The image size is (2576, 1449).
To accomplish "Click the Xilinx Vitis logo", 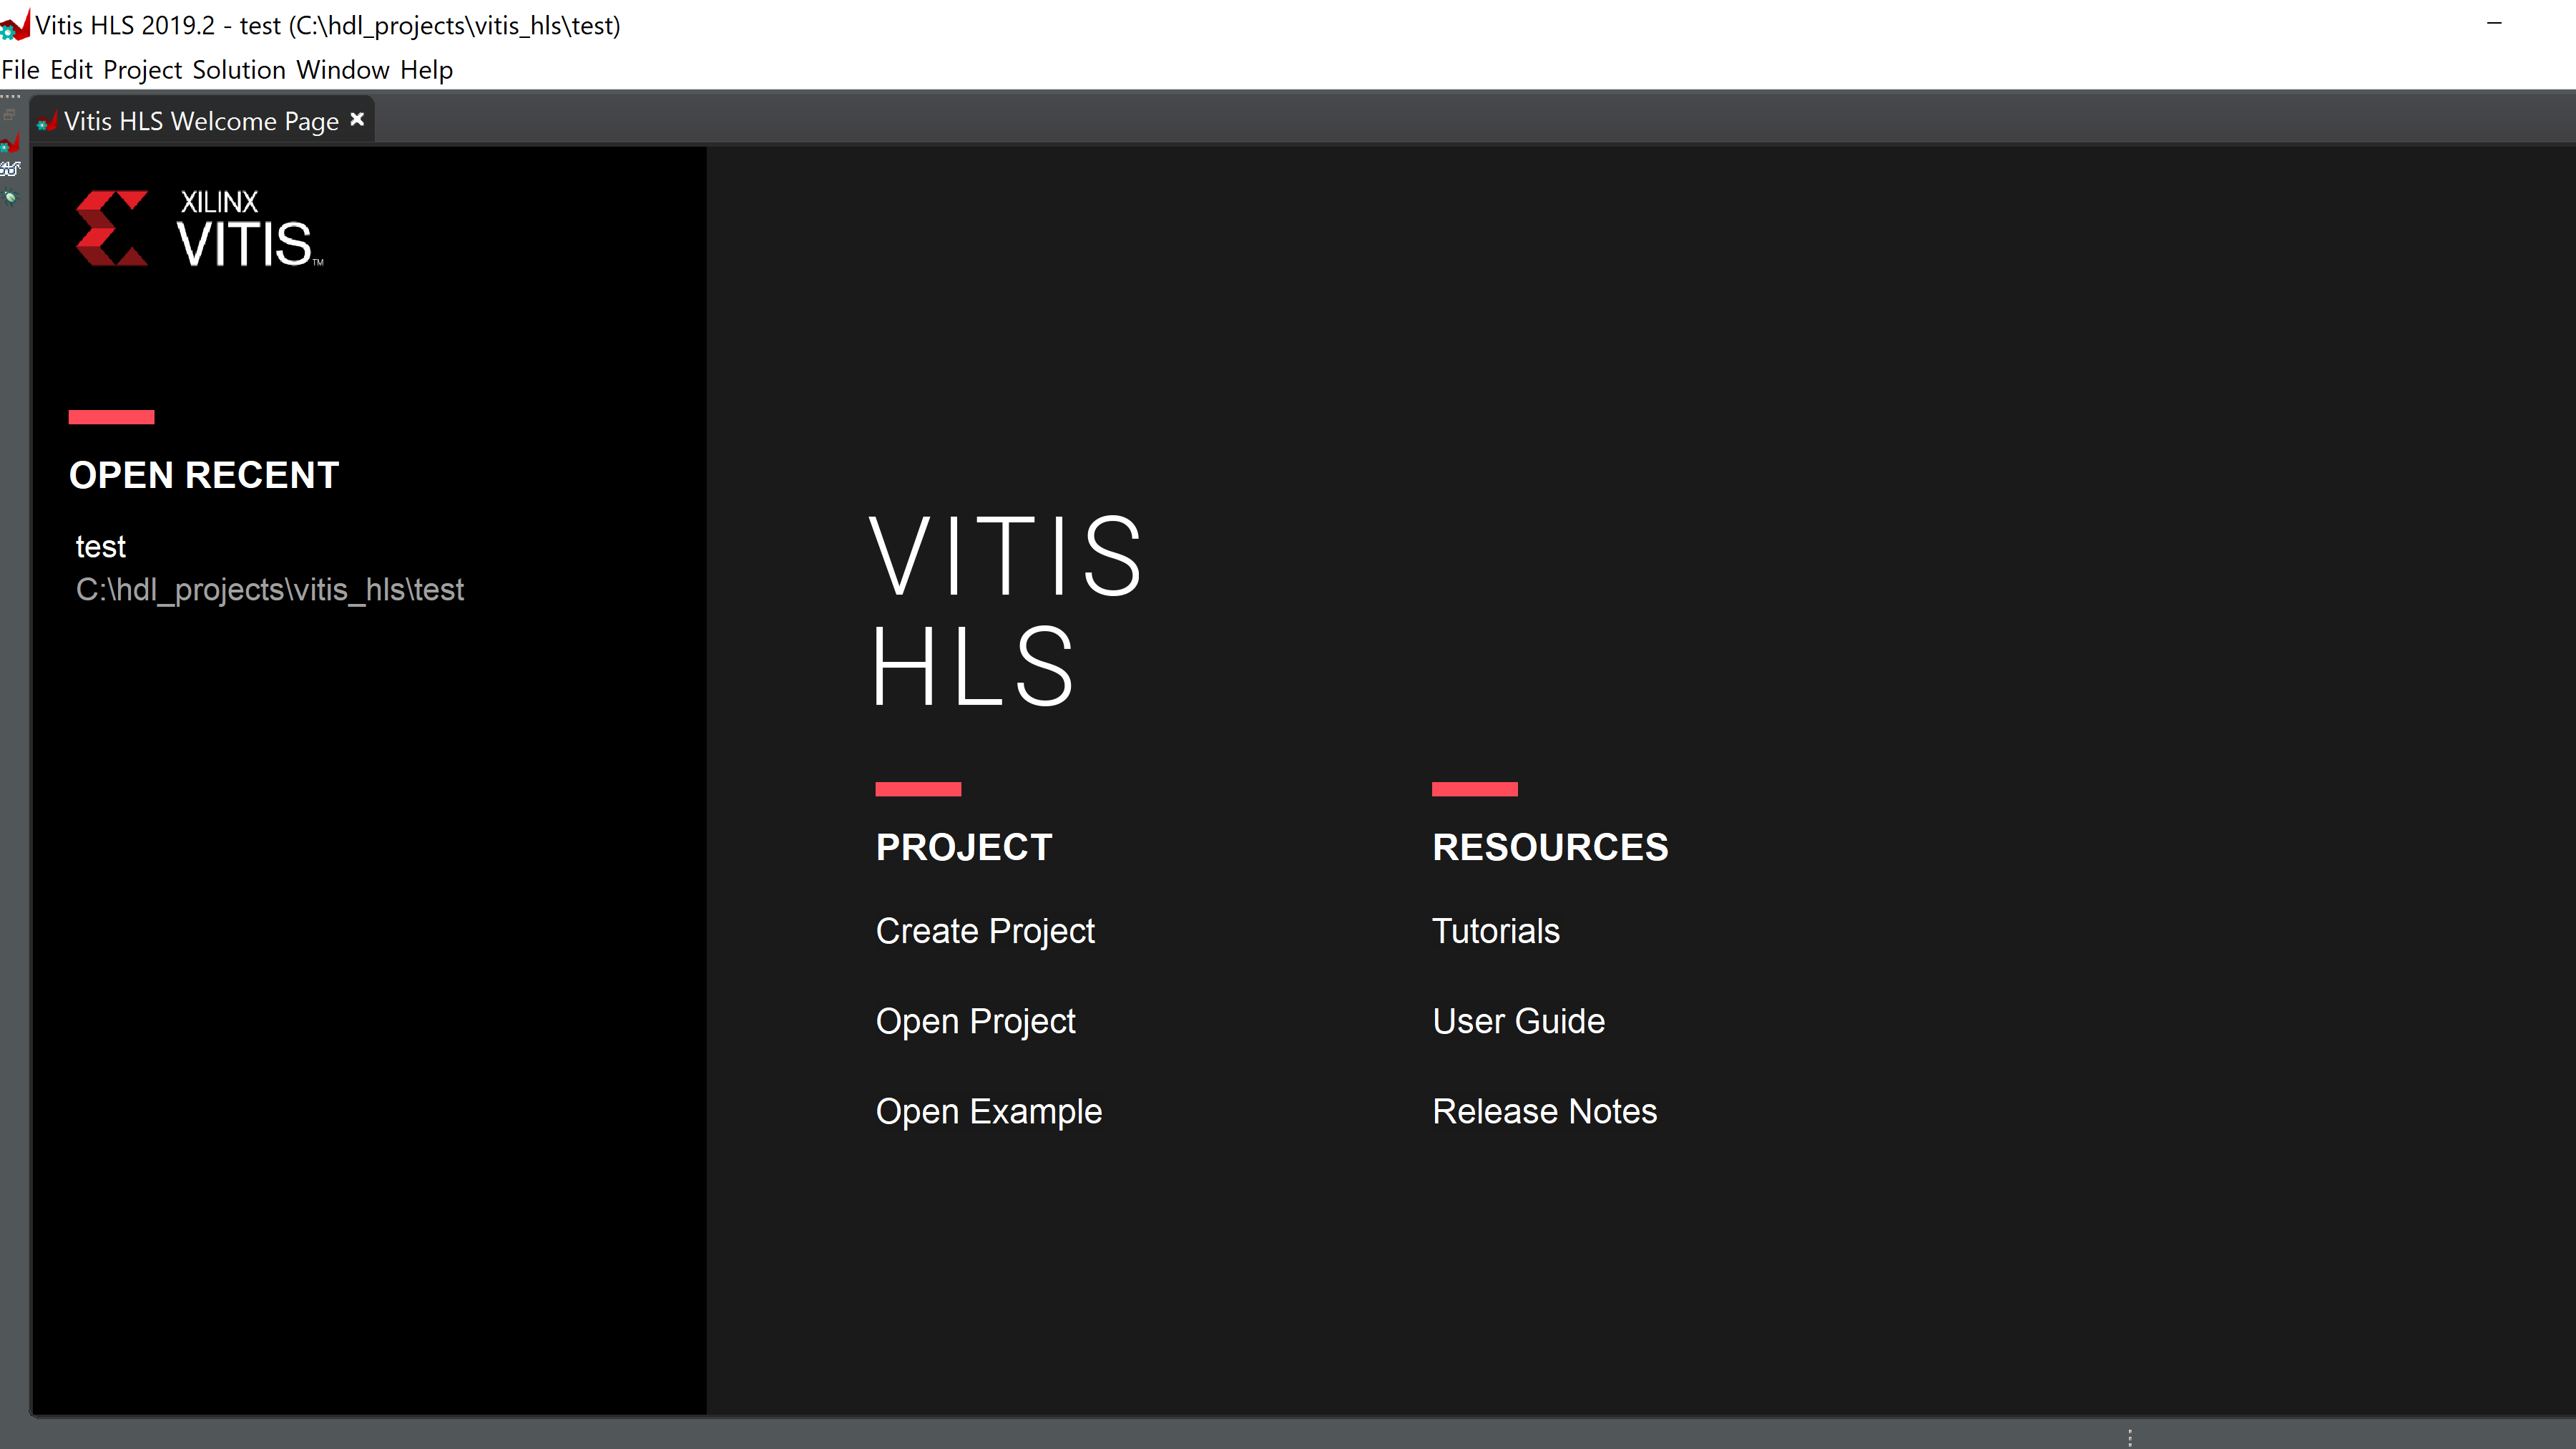I will click(x=200, y=229).
